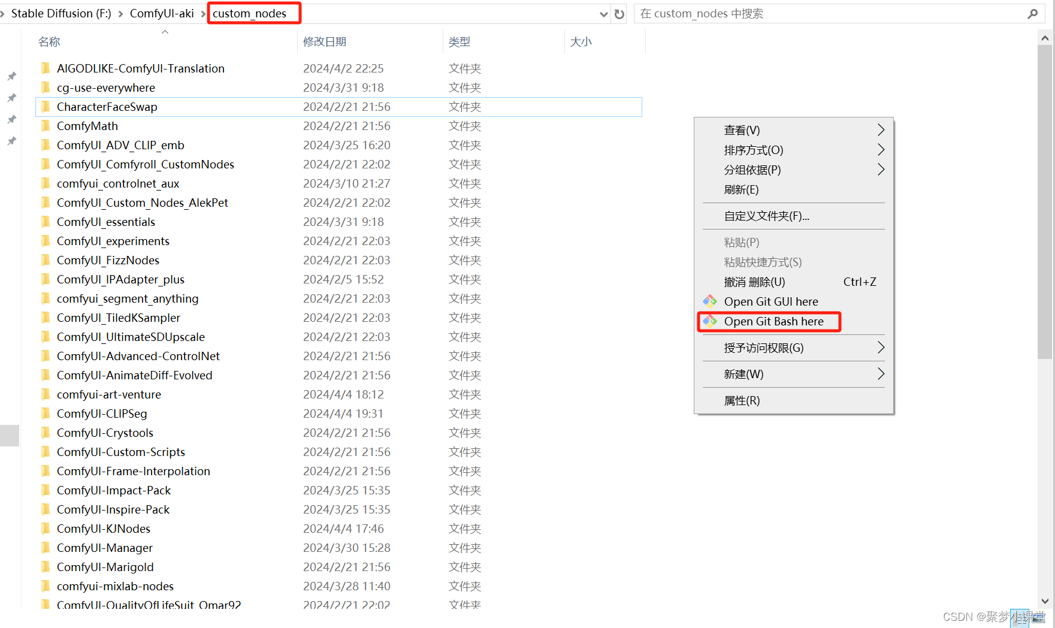Expand the 查看(V) submenu arrow

pos(881,130)
